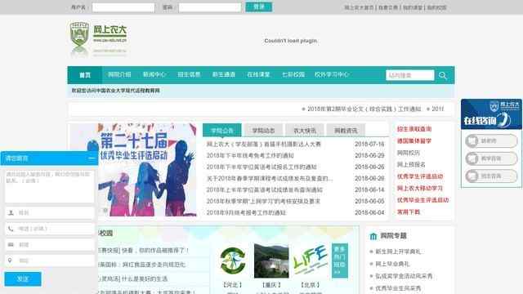Viewport: 523px width, 294px height.
Task: Click the location pin icon in form
Action: click(x=10, y=261)
